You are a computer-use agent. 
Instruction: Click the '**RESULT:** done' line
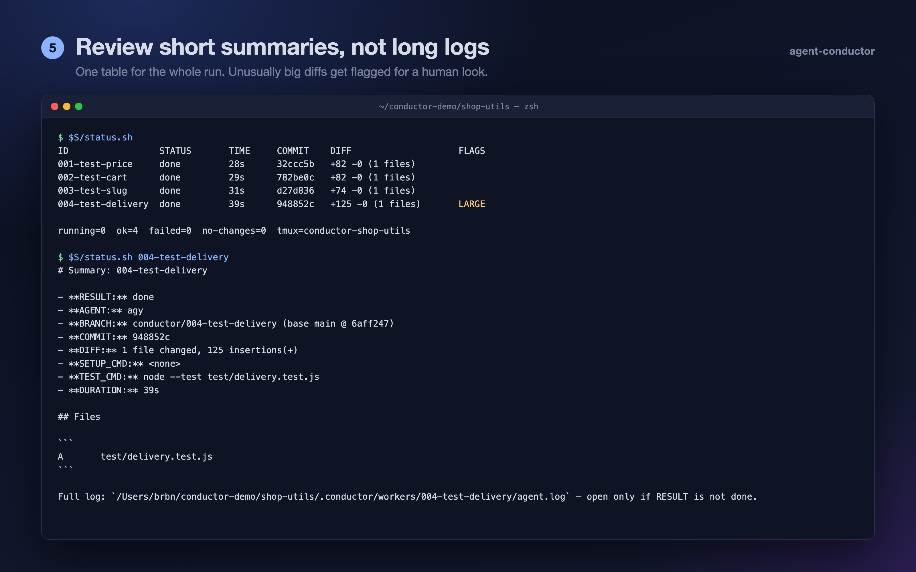pos(106,297)
